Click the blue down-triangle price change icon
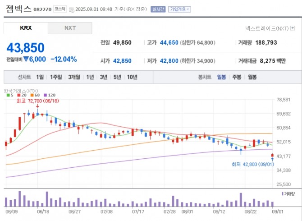The height and width of the screenshot is (221, 302). 26,59
